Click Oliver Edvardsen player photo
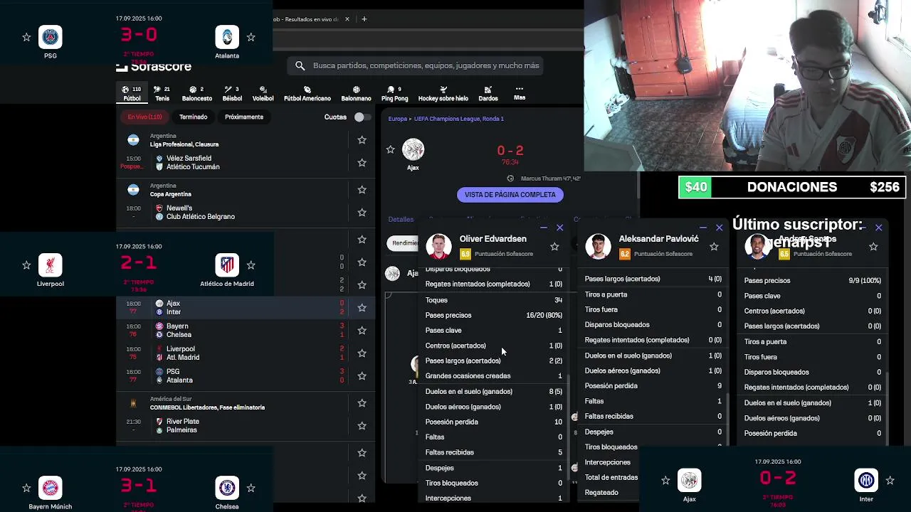This screenshot has width=911, height=512. point(438,246)
